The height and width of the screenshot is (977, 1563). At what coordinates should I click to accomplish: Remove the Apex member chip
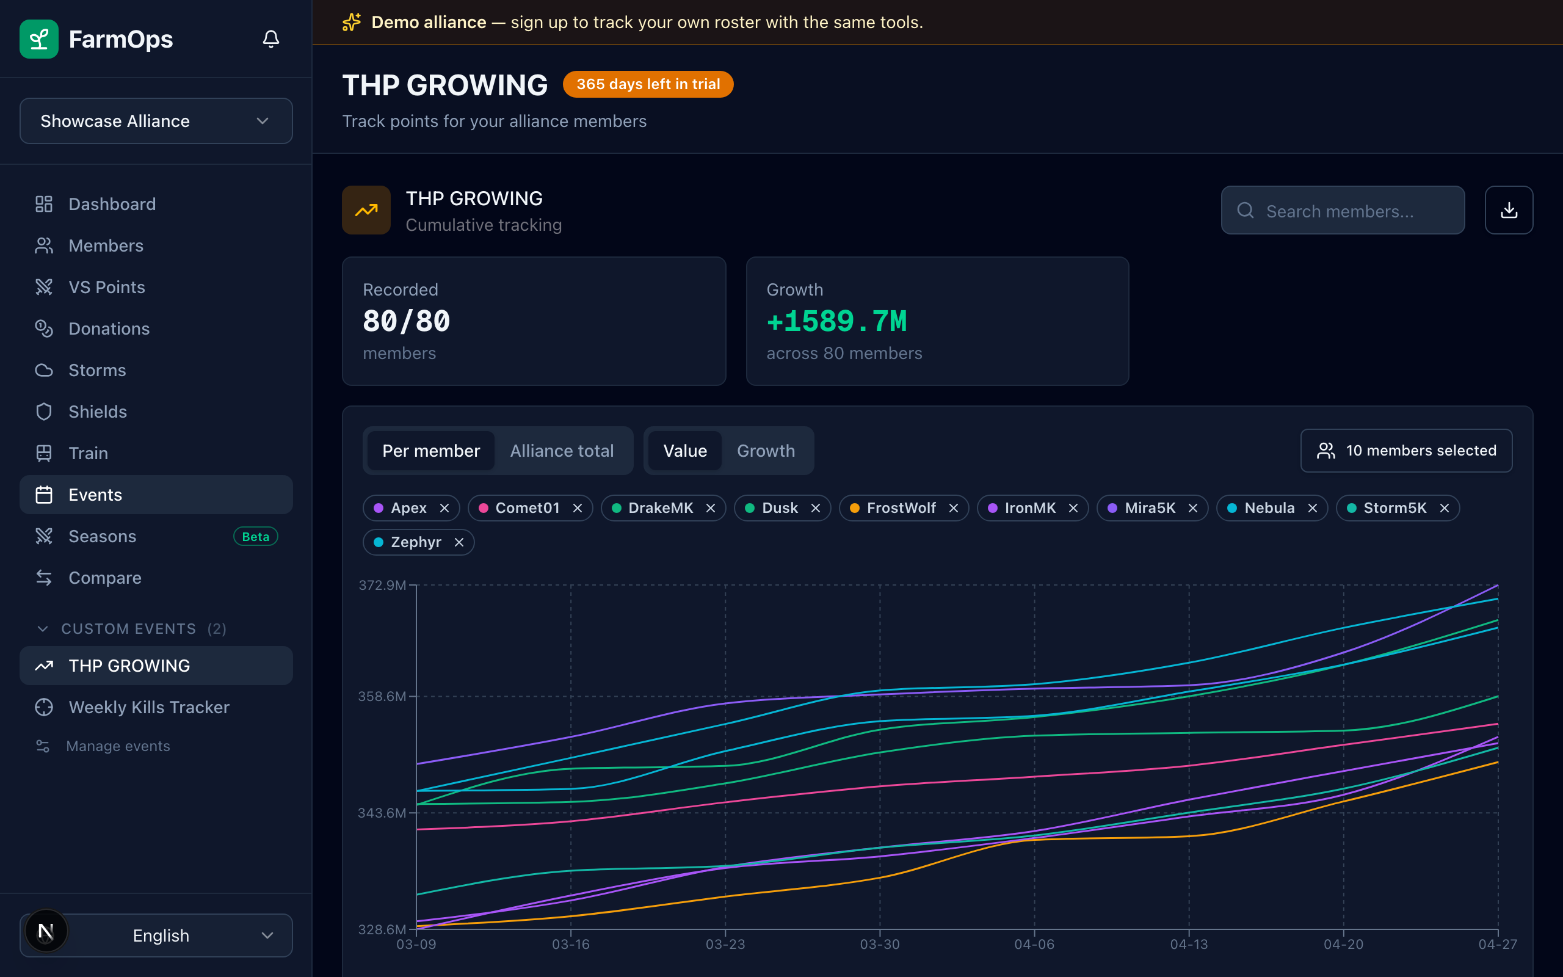click(444, 508)
